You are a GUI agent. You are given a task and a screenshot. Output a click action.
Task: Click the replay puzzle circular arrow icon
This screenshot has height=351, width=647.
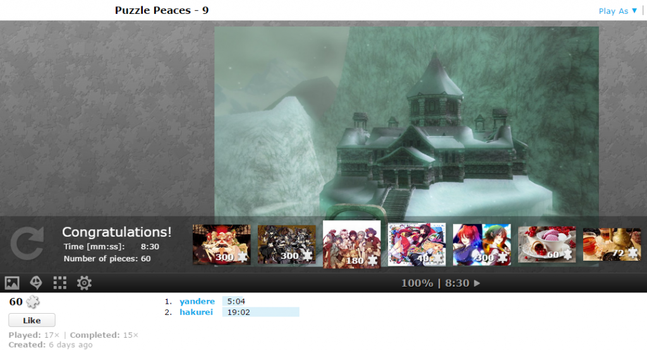click(x=27, y=243)
